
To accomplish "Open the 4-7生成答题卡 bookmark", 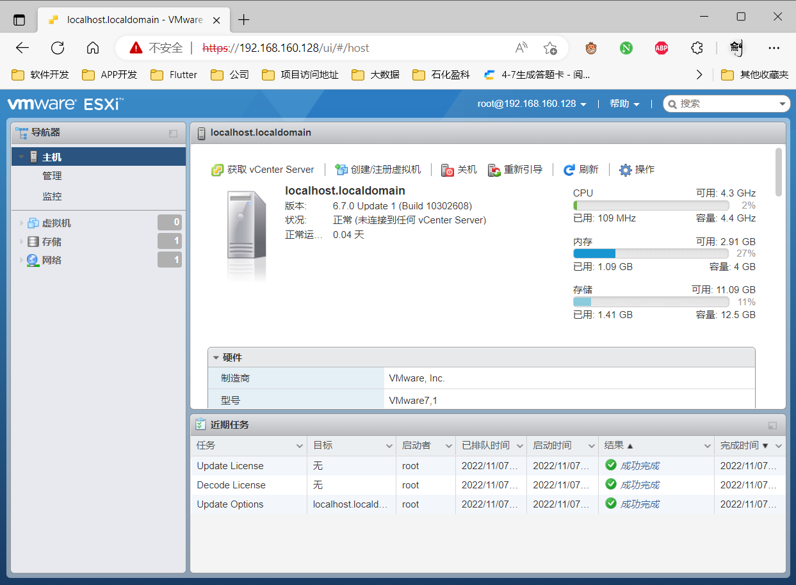I will [x=537, y=75].
